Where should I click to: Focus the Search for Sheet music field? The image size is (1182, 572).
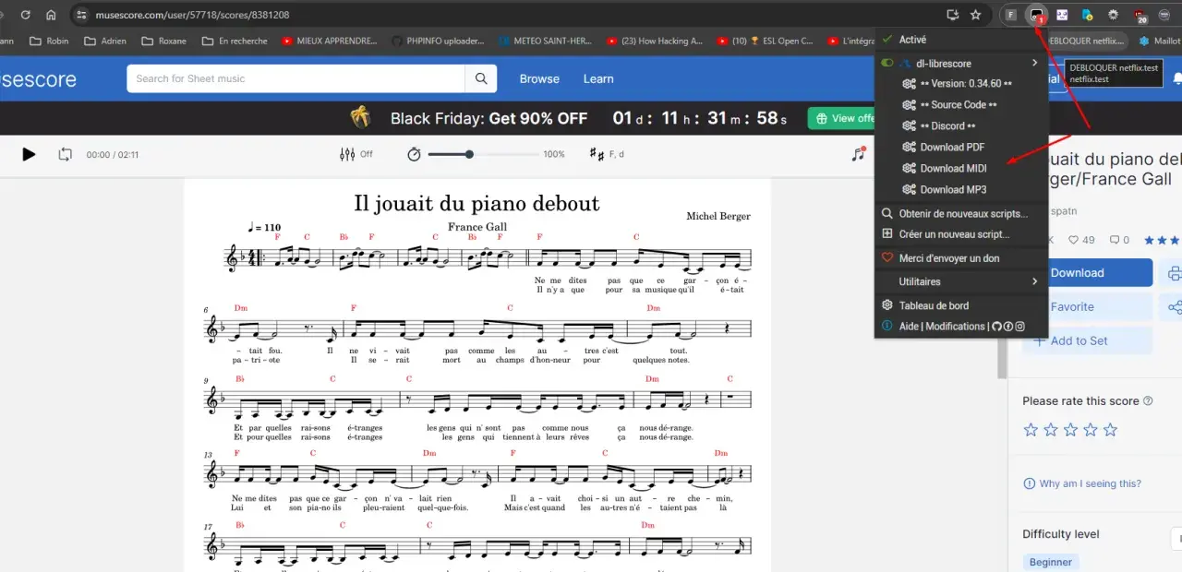295,78
